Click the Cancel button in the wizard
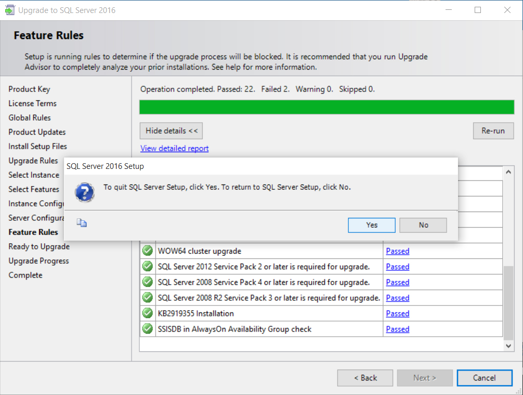523x395 pixels. pos(484,378)
